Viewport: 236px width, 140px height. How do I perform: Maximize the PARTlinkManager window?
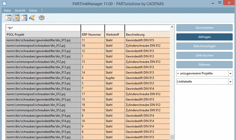pyautogui.click(x=220, y=3)
